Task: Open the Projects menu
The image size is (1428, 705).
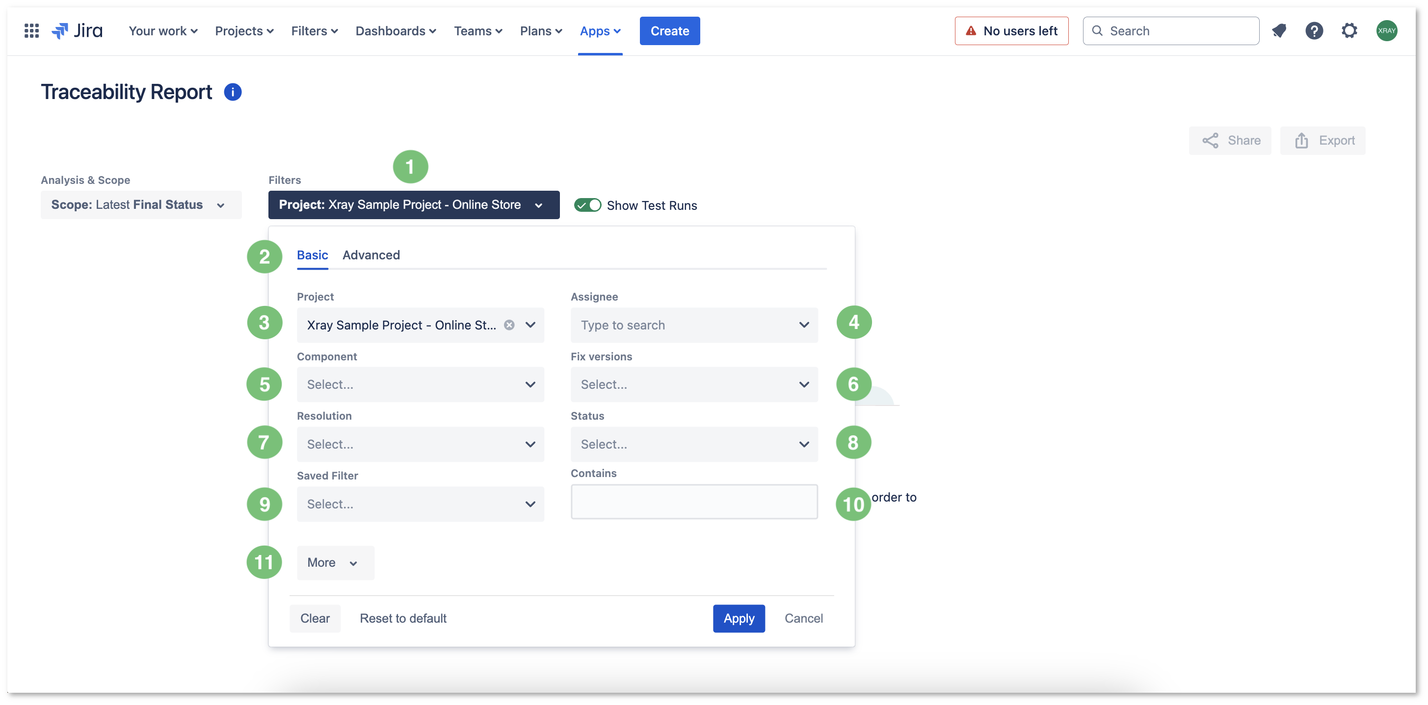Action: 244,31
